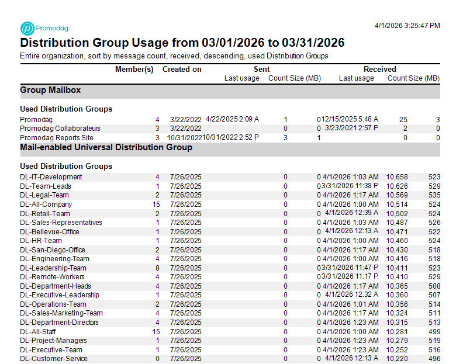Select the DL-All-Staff group name
Viewport: 463px width, 364px height.
point(39,331)
